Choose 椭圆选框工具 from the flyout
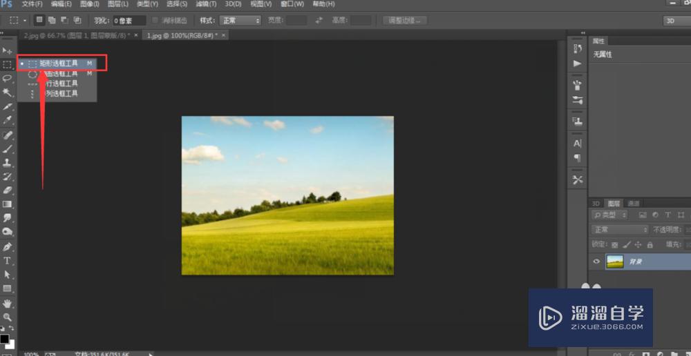 tap(57, 74)
